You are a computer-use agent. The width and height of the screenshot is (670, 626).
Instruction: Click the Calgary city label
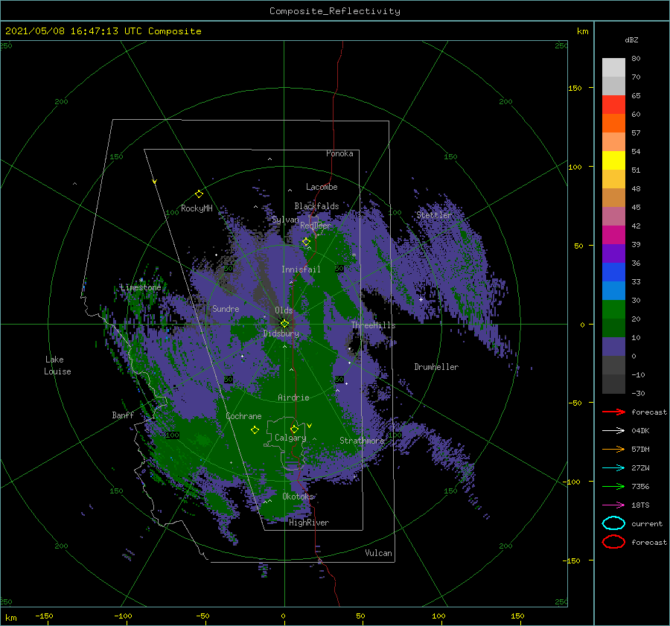pos(290,438)
